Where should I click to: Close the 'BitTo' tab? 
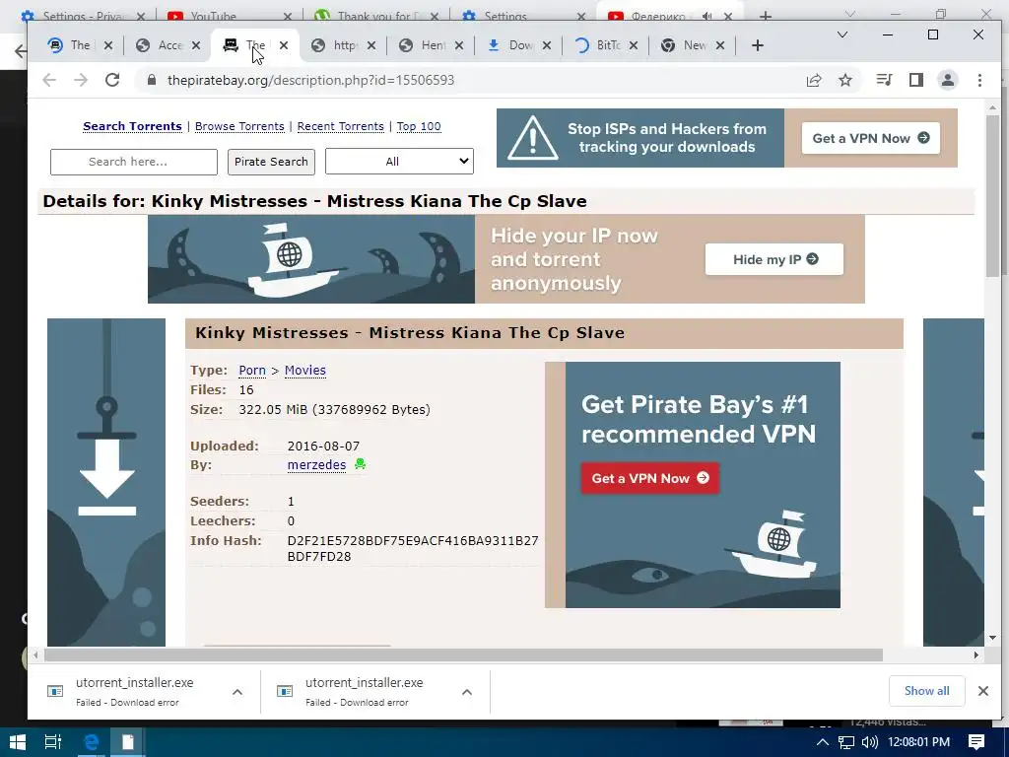(634, 45)
